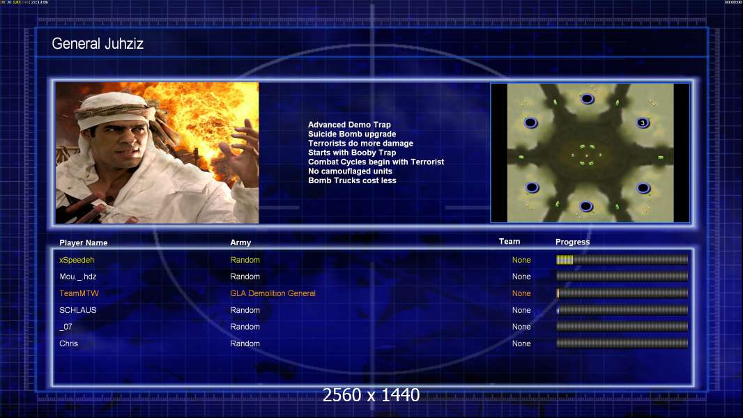Pick the lower-right start position on minimap

643,188
